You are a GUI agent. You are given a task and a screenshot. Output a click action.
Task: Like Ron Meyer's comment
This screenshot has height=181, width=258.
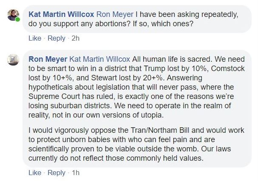34,173
